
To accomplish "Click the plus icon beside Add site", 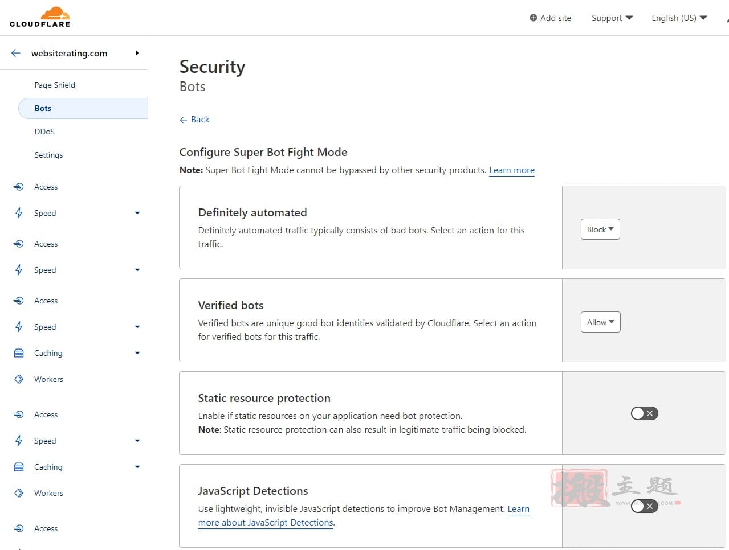I will tap(533, 18).
